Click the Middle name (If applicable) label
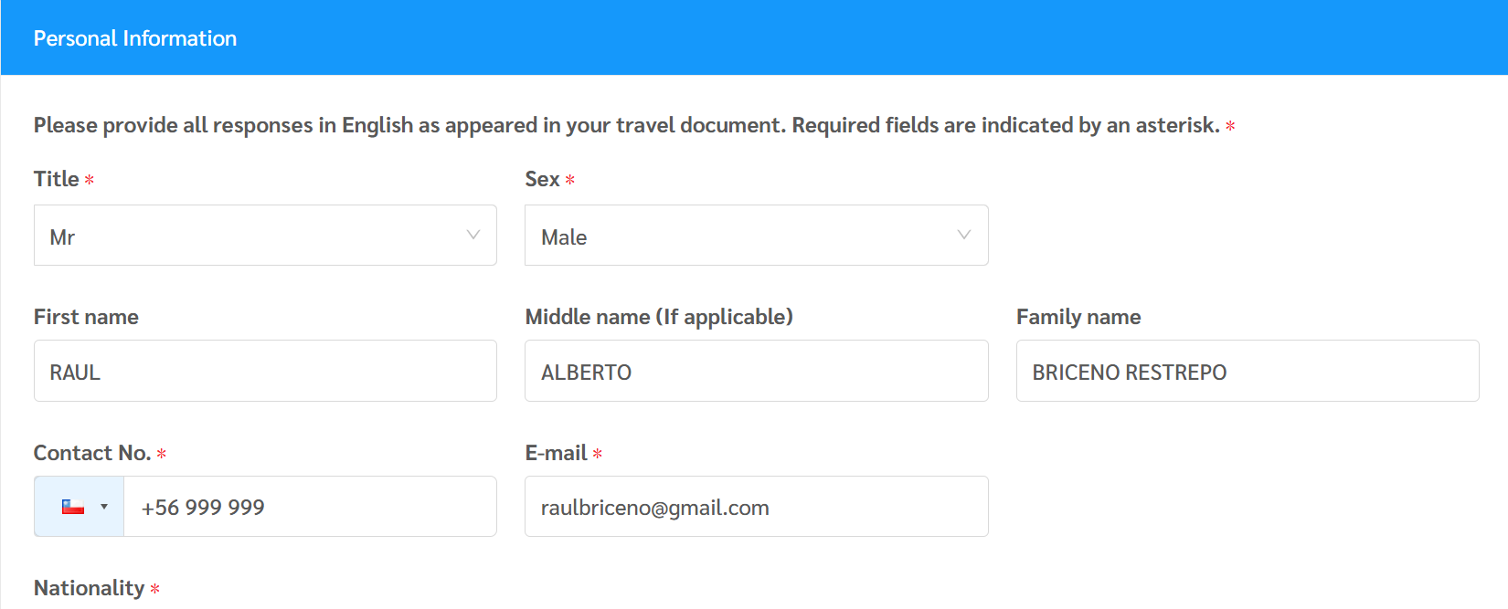The width and height of the screenshot is (1508, 609). point(659,317)
